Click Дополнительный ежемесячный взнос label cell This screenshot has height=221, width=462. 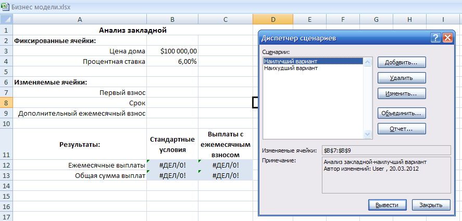tap(80, 113)
